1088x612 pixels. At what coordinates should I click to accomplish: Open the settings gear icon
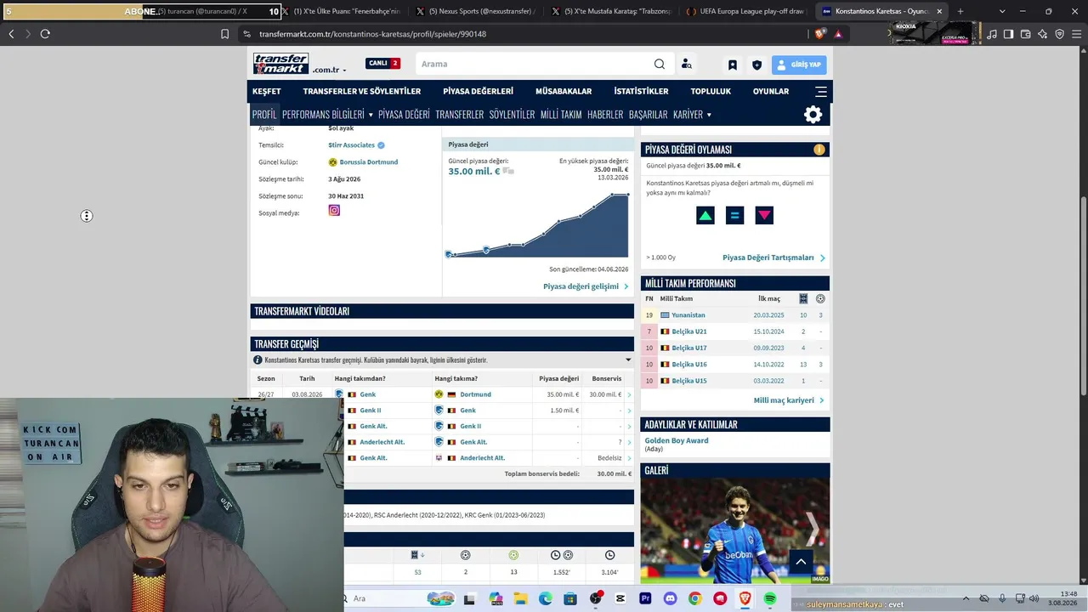(813, 115)
